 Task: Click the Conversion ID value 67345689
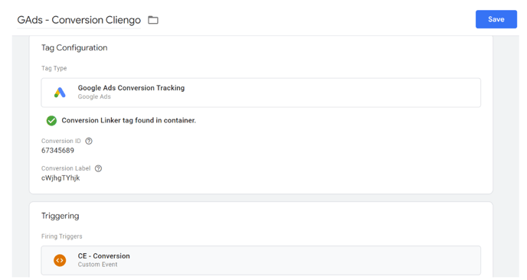pos(57,151)
